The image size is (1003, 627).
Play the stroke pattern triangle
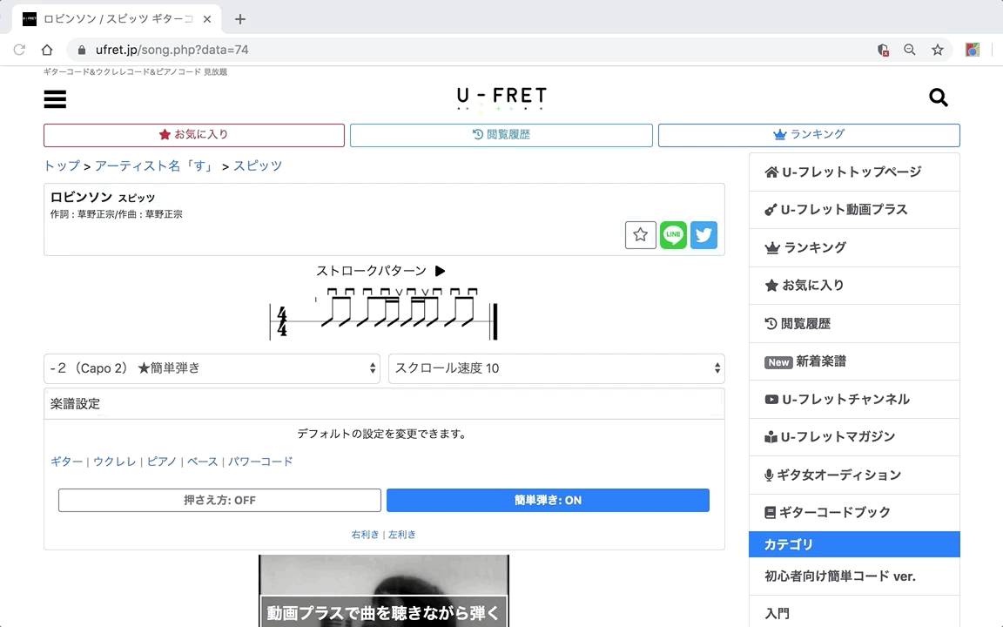pos(440,271)
